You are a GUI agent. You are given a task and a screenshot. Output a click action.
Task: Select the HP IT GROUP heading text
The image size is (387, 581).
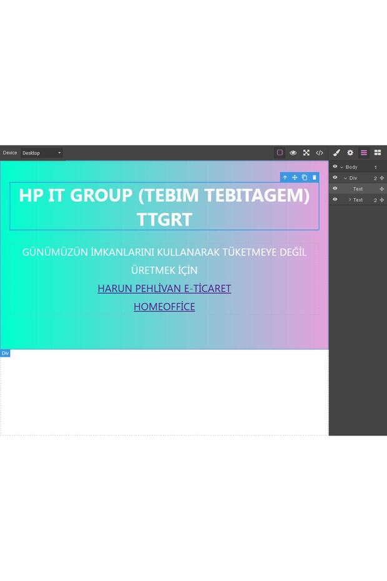tap(164, 207)
